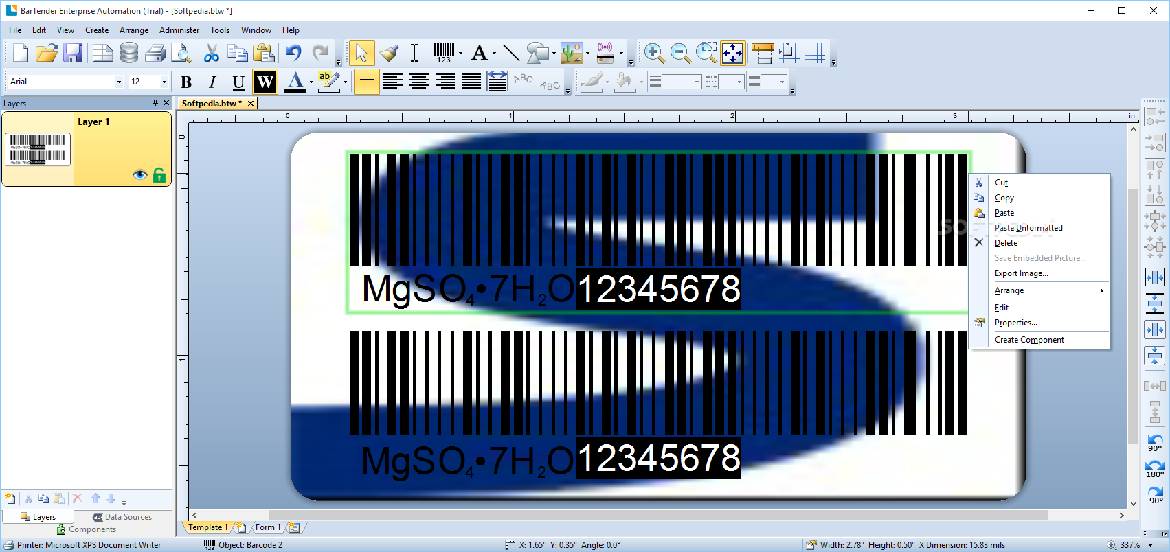Viewport: 1170px width, 552px height.
Task: Select the text object tool
Action: (480, 53)
